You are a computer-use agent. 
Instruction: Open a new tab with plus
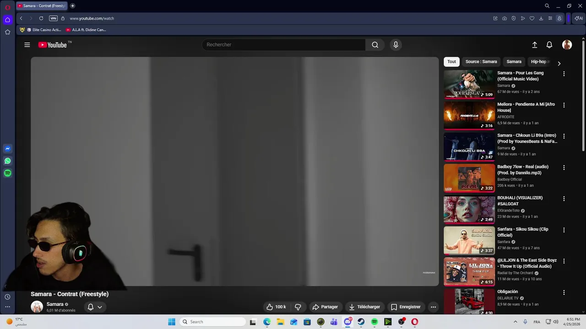72,6
